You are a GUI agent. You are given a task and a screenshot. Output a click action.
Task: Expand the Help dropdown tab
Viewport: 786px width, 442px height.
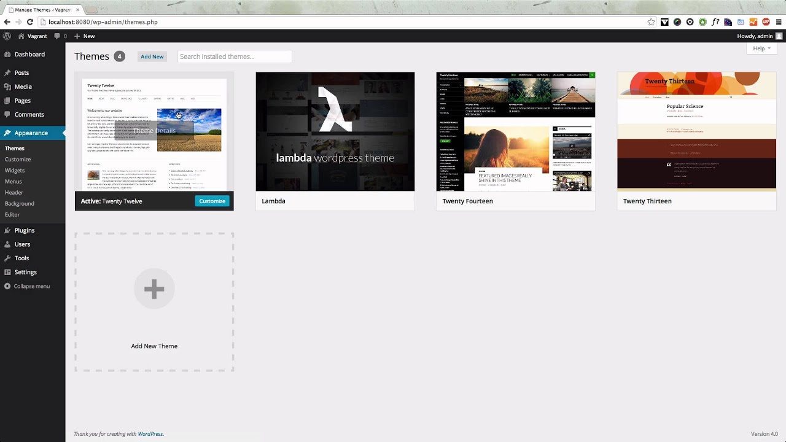click(x=761, y=48)
